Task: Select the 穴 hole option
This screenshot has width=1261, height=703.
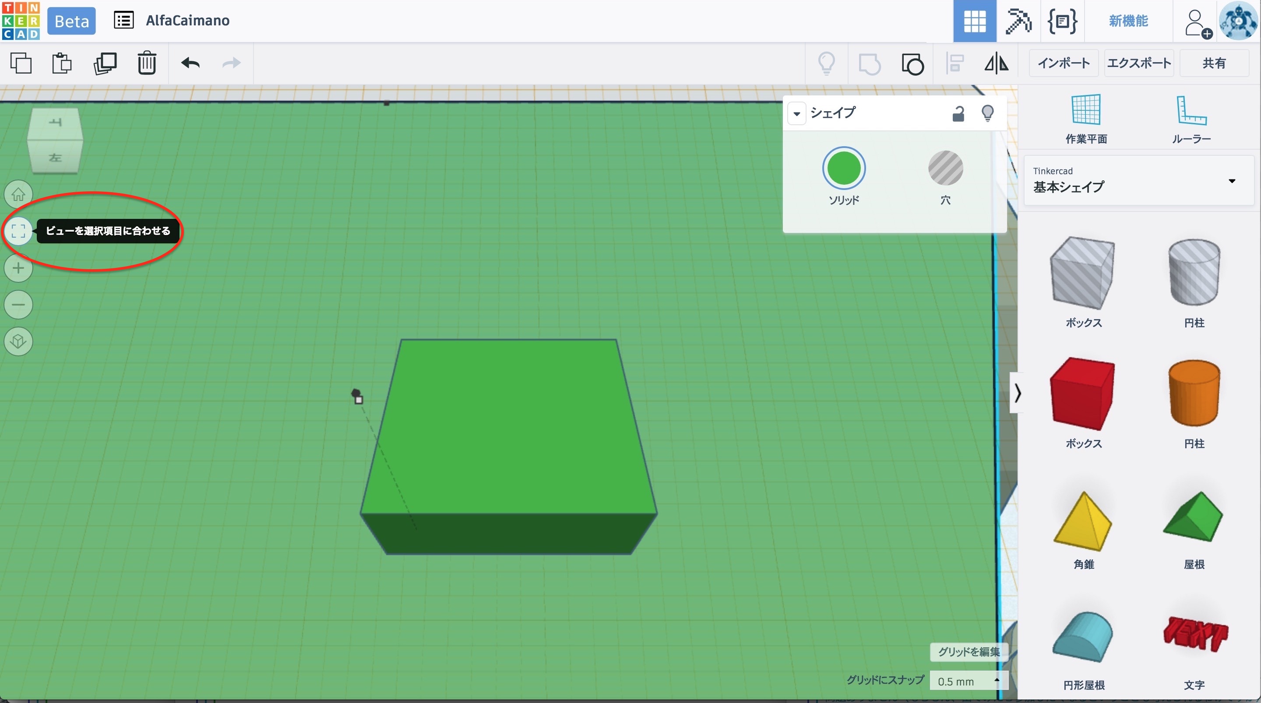Action: [x=945, y=169]
